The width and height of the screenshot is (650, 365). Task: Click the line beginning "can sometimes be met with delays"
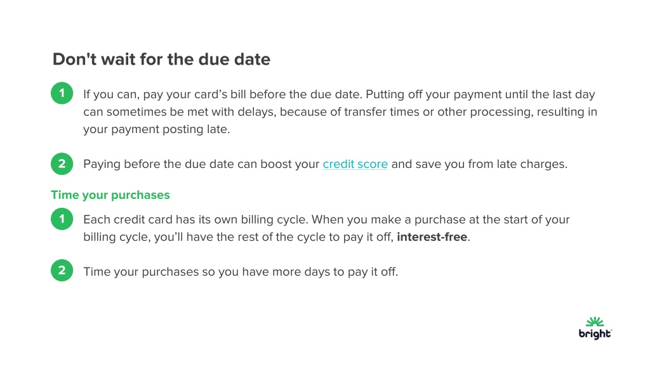click(340, 112)
